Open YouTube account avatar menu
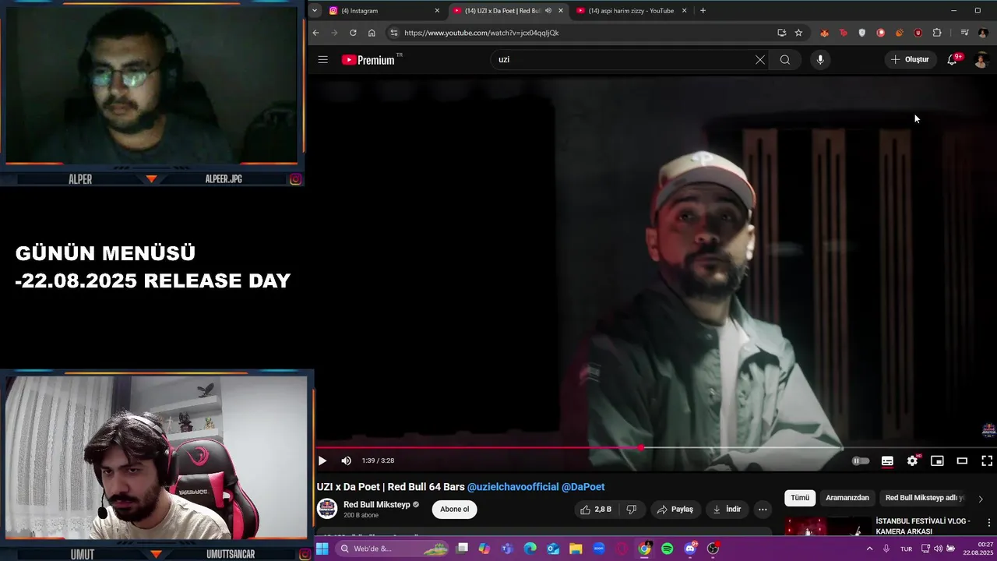Image resolution: width=997 pixels, height=561 pixels. pos(981,59)
